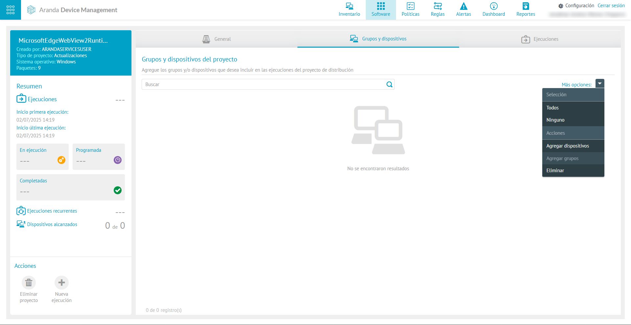Go to the Software module
The width and height of the screenshot is (631, 325).
[381, 10]
